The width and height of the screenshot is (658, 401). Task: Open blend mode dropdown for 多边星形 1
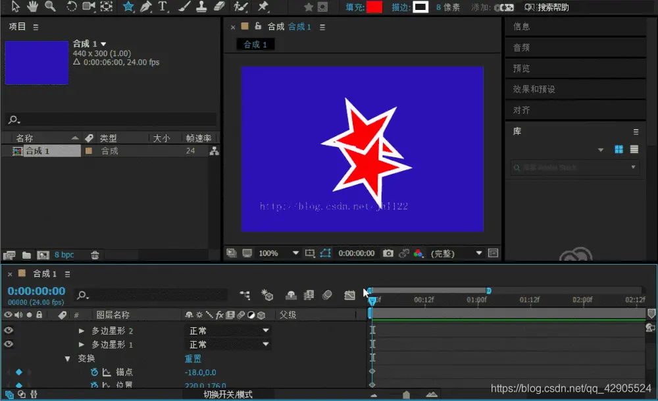pyautogui.click(x=228, y=344)
